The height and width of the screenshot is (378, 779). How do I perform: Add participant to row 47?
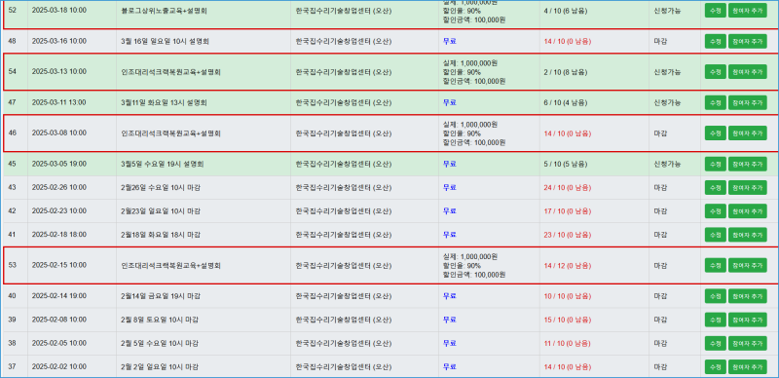point(748,102)
